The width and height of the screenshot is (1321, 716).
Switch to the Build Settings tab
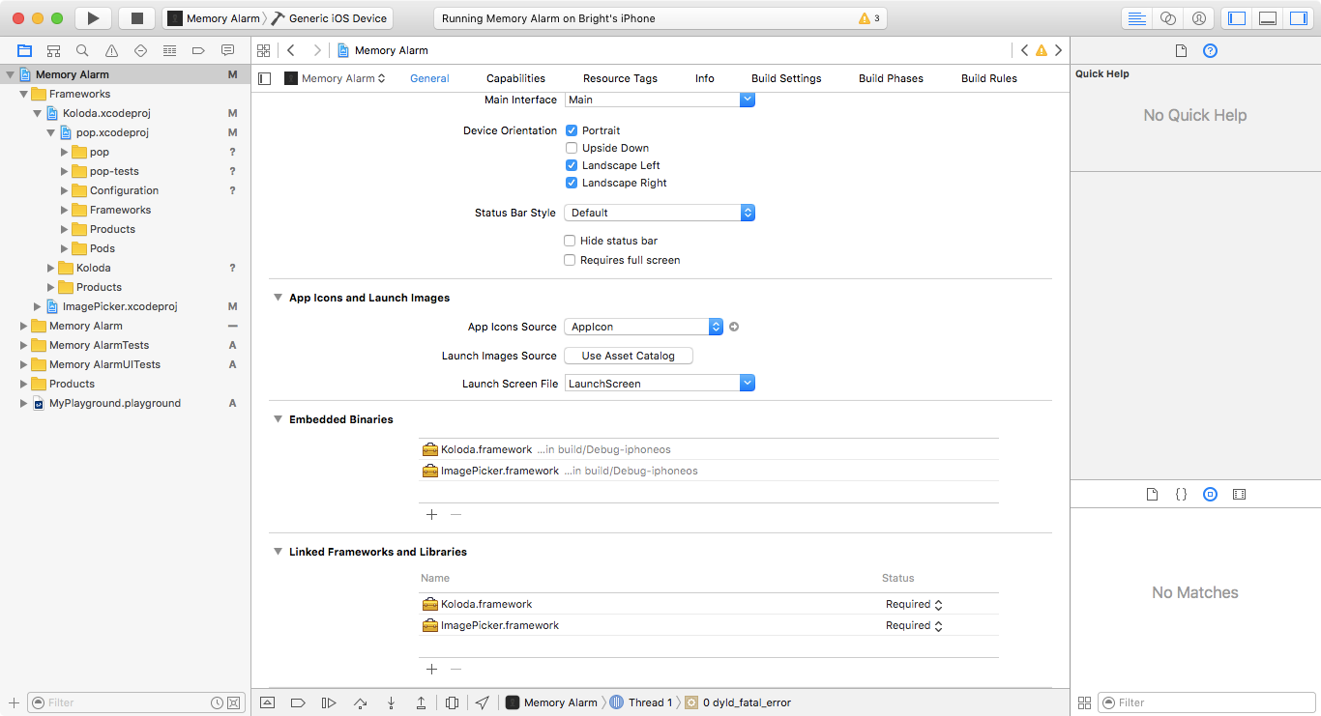(x=786, y=78)
